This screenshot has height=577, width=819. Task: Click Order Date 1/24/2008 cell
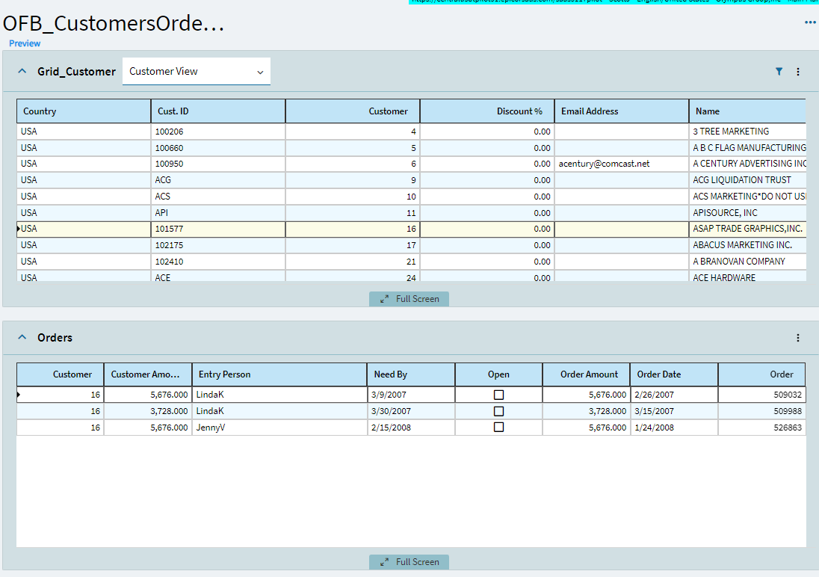674,427
